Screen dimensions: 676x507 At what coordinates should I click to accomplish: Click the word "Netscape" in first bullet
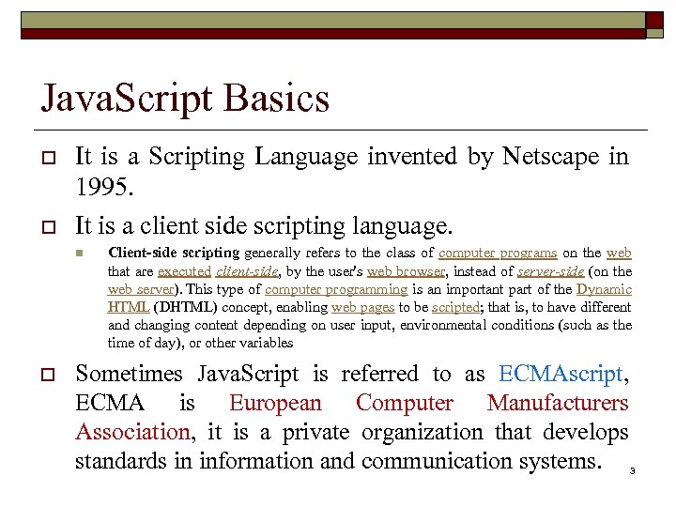click(x=550, y=157)
